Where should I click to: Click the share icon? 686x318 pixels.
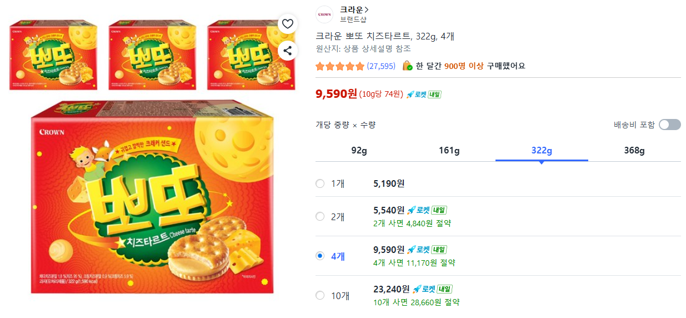287,51
